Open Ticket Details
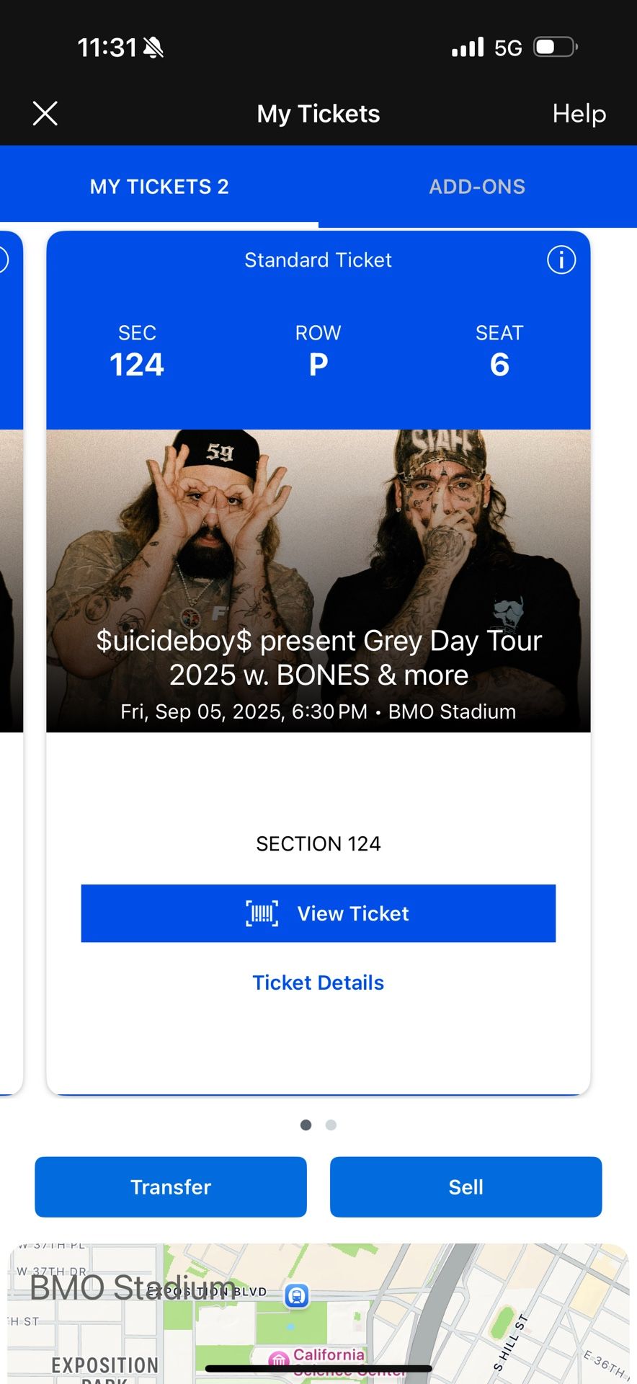The image size is (637, 1384). point(318,982)
